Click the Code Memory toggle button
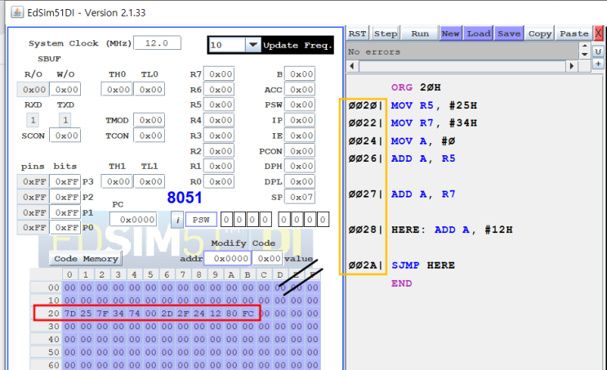Screen dimensions: 607x370 (x=86, y=259)
